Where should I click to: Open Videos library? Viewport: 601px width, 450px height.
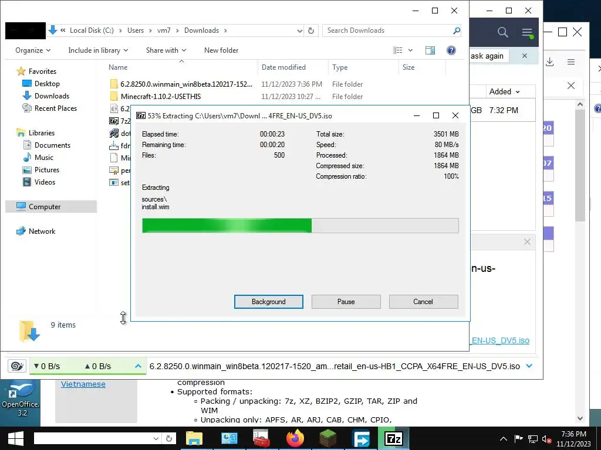click(x=45, y=182)
